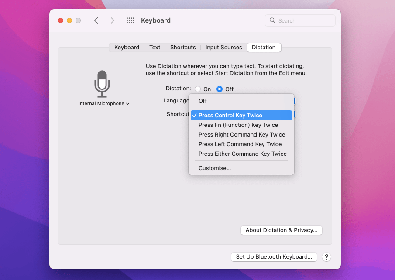The height and width of the screenshot is (280, 395).
Task: Pick Press Either Command Key Twice
Action: click(241, 154)
